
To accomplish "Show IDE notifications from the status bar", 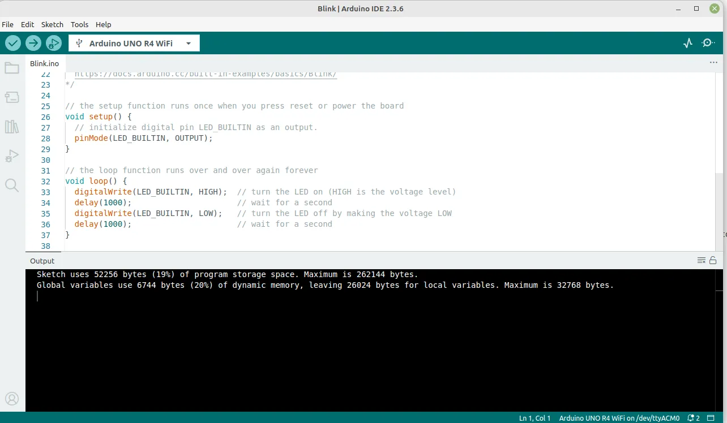I will pos(691,418).
